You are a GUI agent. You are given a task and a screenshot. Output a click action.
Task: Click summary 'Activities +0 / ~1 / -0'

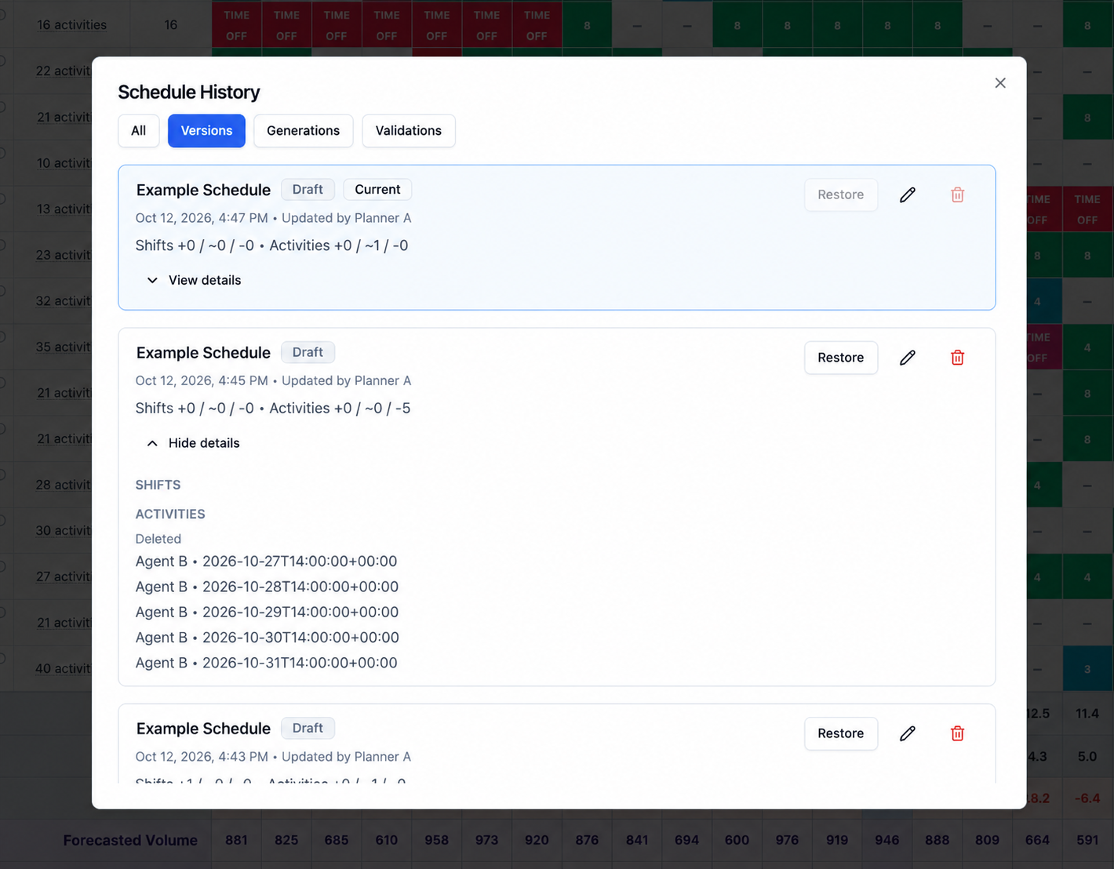point(338,245)
